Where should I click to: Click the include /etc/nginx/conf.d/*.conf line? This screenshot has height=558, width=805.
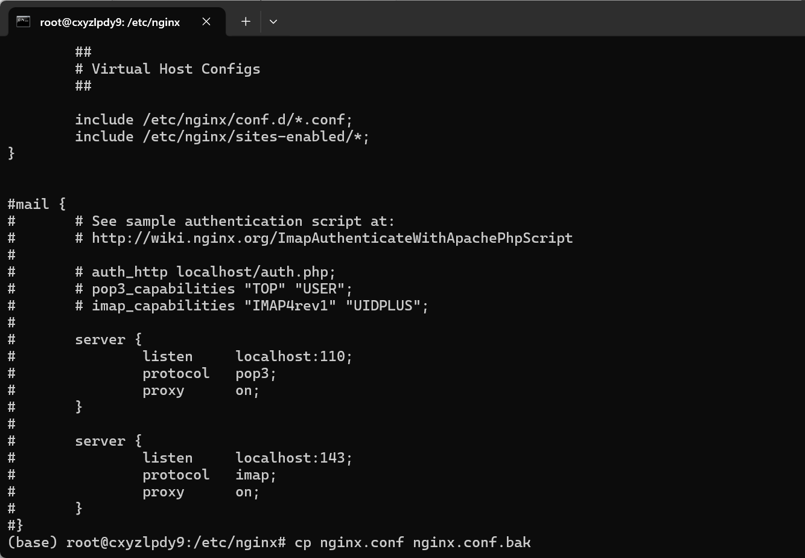(214, 120)
